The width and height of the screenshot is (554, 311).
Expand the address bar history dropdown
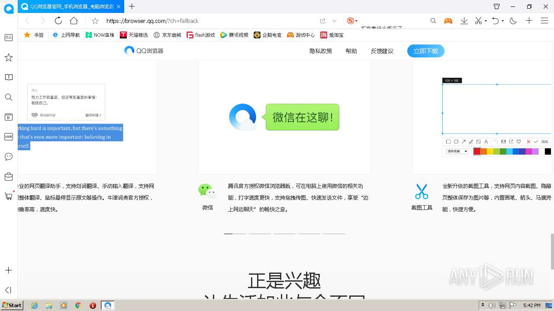[334, 21]
